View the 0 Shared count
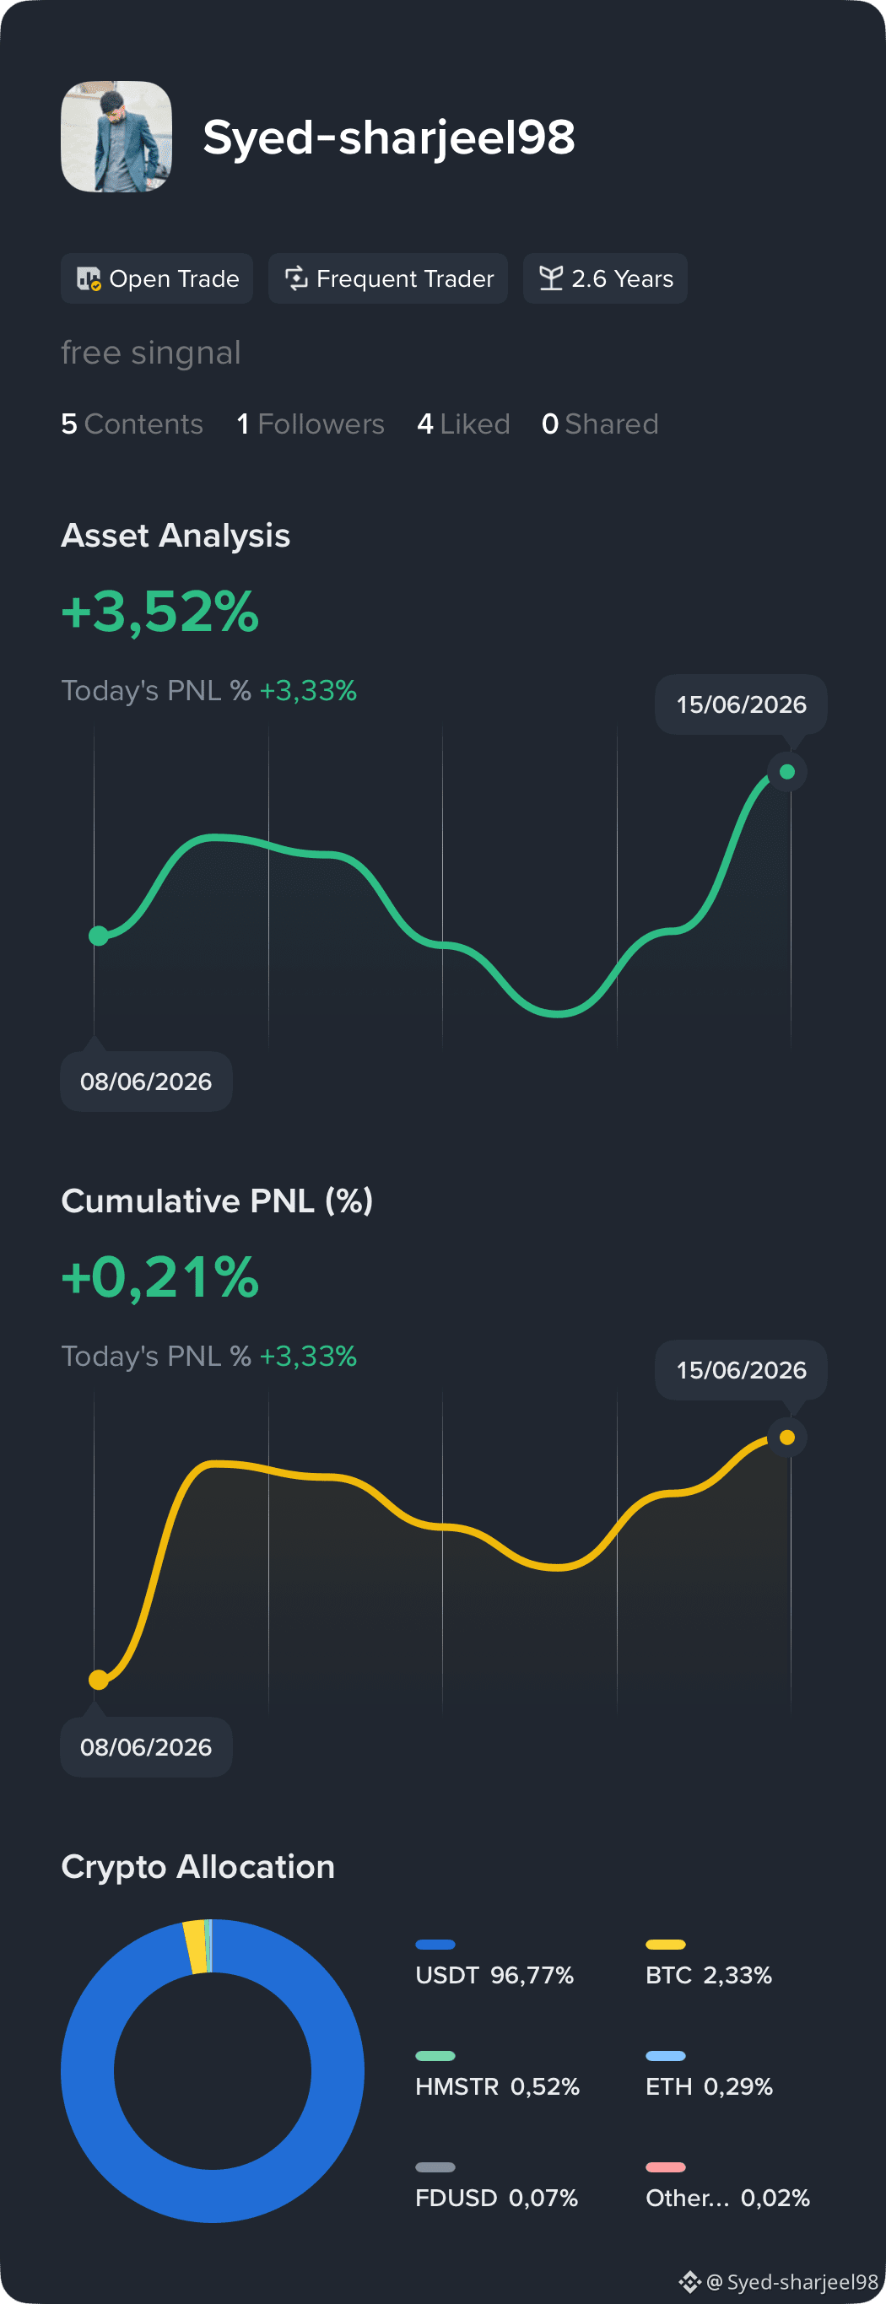 pyautogui.click(x=600, y=424)
